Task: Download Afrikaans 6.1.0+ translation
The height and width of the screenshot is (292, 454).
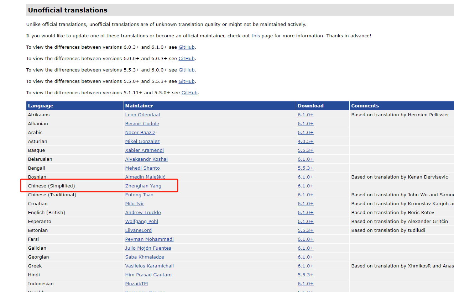Action: tap(306, 115)
